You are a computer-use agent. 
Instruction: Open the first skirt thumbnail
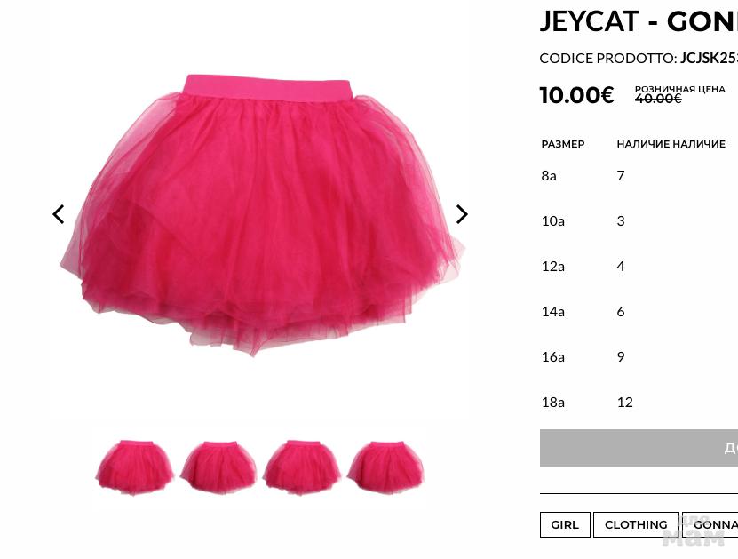(135, 467)
